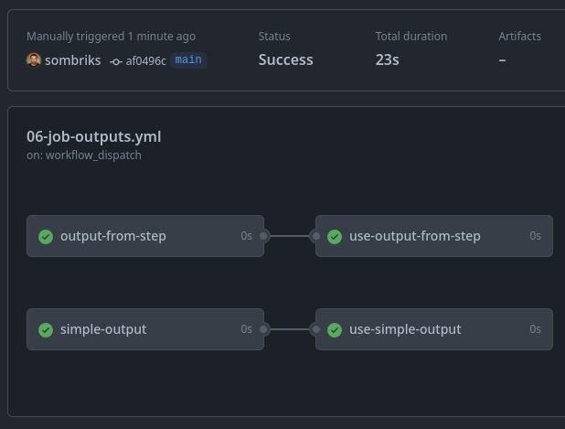This screenshot has height=429, width=565.
Task: Click the commit icon beside af0496c
Action: coord(116,61)
